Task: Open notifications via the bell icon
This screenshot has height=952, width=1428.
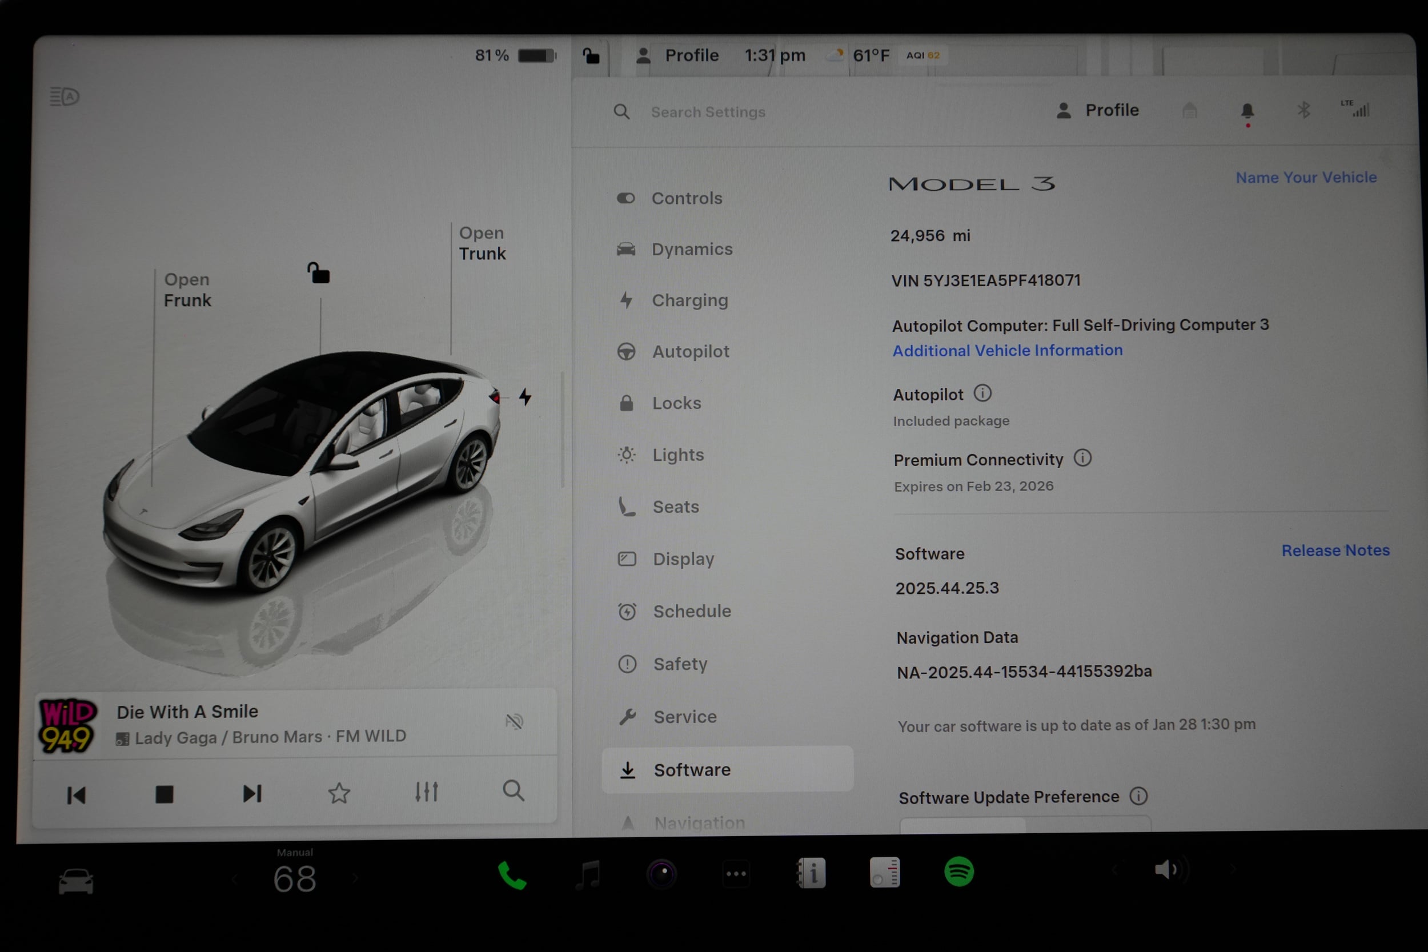Action: tap(1247, 110)
